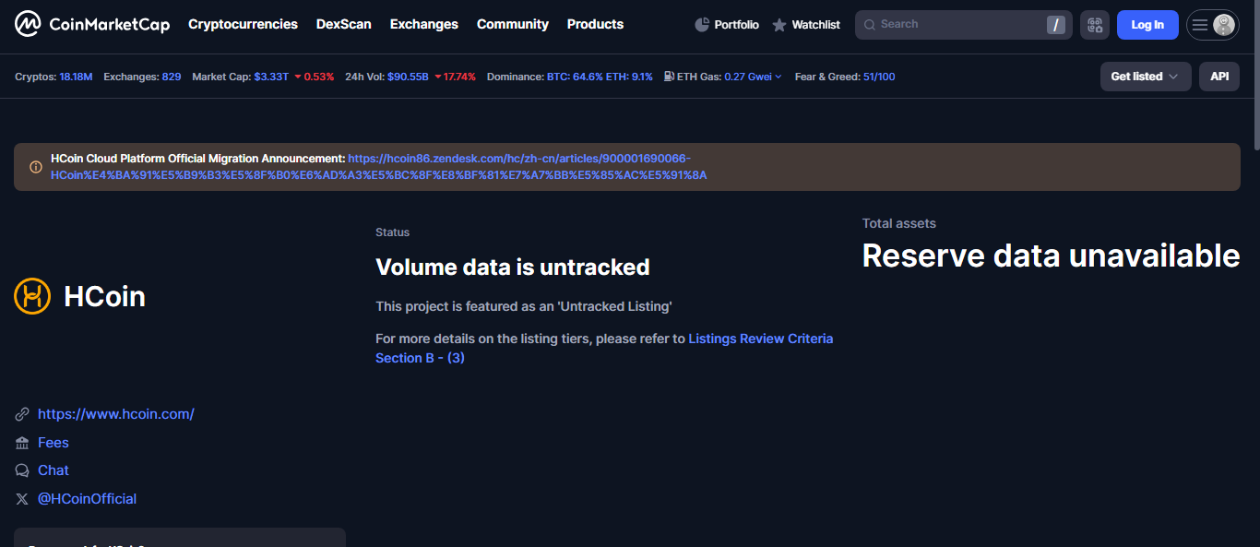Click the user avatar picture
Image resolution: width=1260 pixels, height=547 pixels.
(1224, 25)
